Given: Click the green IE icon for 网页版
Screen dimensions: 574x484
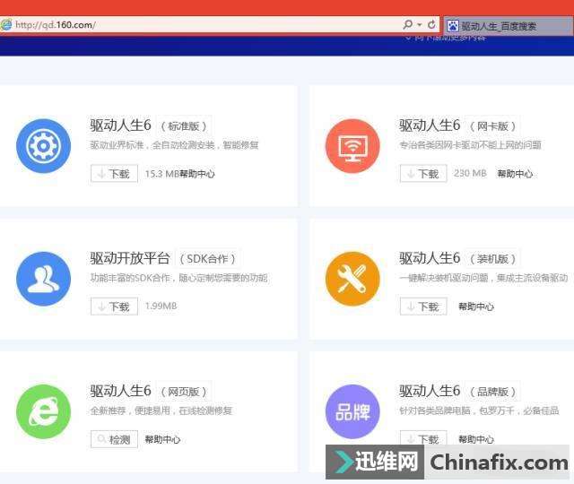Looking at the screenshot, I should [x=43, y=411].
